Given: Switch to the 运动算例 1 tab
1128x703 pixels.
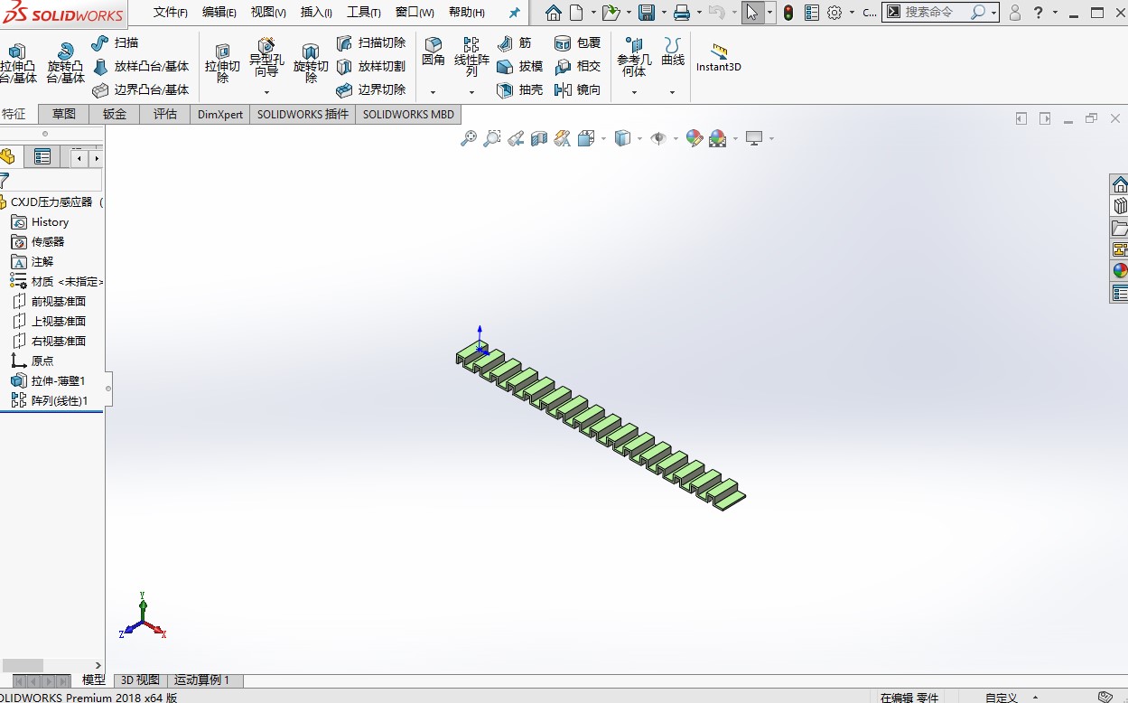Looking at the screenshot, I should pos(204,680).
